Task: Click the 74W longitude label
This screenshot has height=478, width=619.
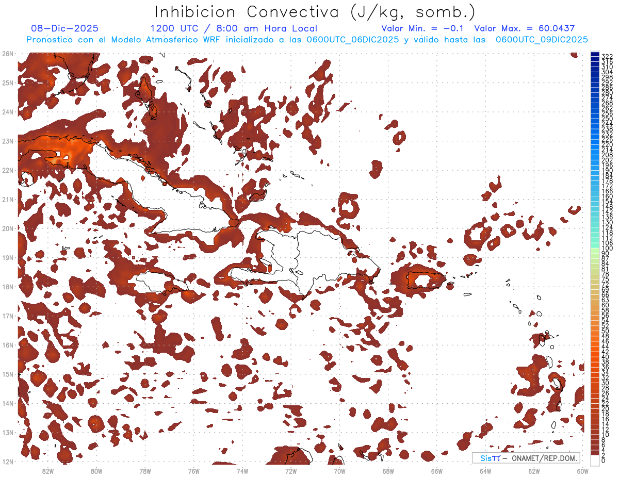Action: coord(242,471)
